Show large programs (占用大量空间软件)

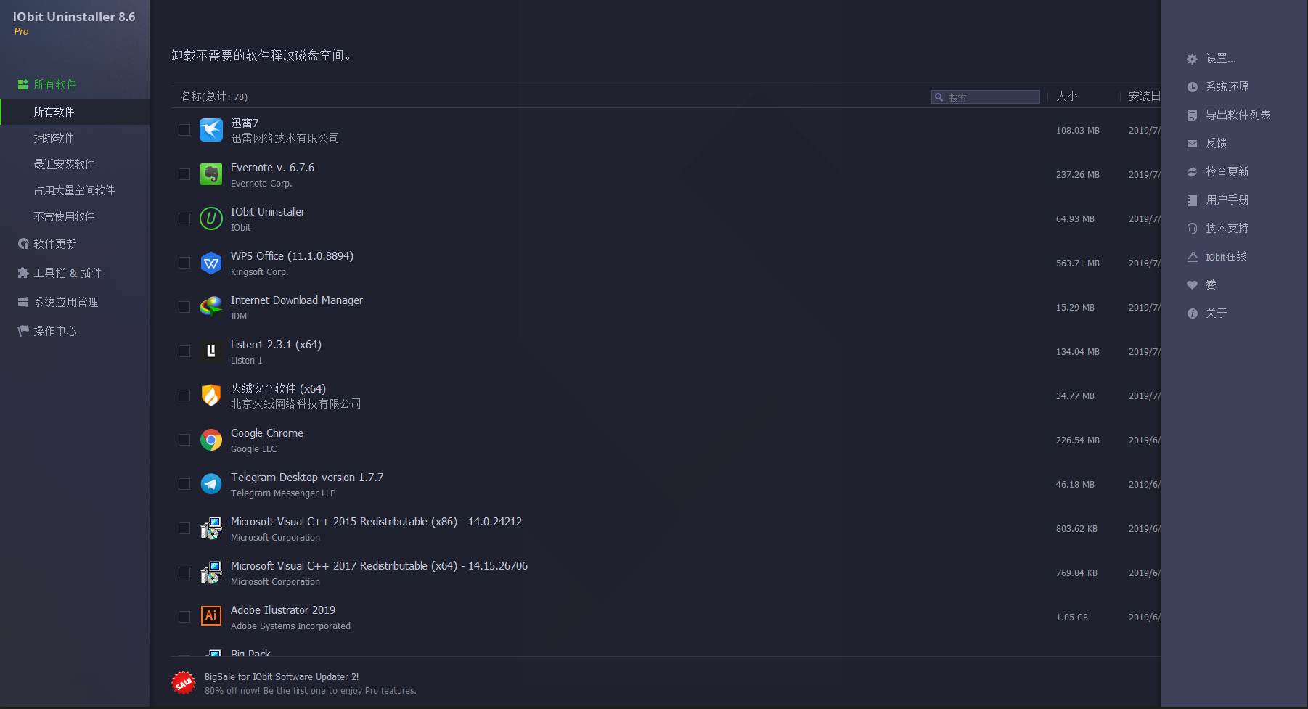75,190
